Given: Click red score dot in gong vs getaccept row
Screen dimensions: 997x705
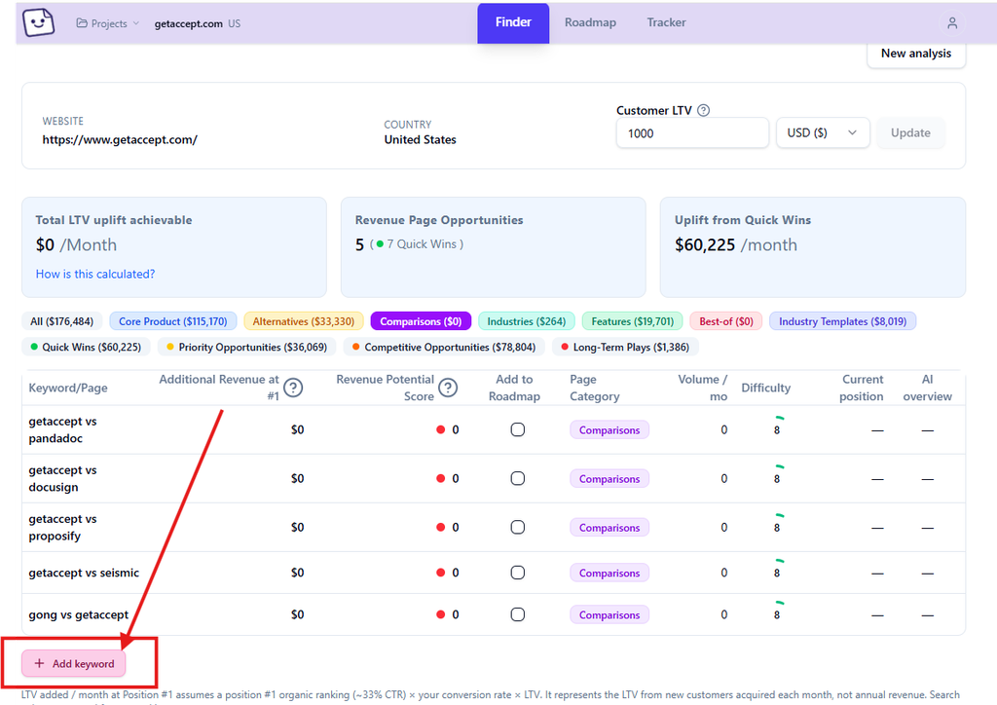Looking at the screenshot, I should [x=441, y=614].
